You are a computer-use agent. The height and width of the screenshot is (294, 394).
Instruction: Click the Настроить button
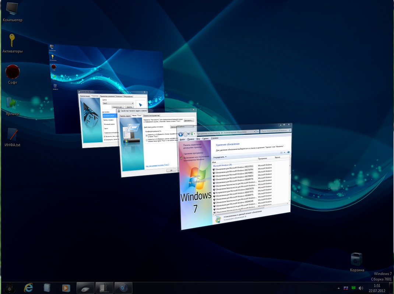pos(189,121)
